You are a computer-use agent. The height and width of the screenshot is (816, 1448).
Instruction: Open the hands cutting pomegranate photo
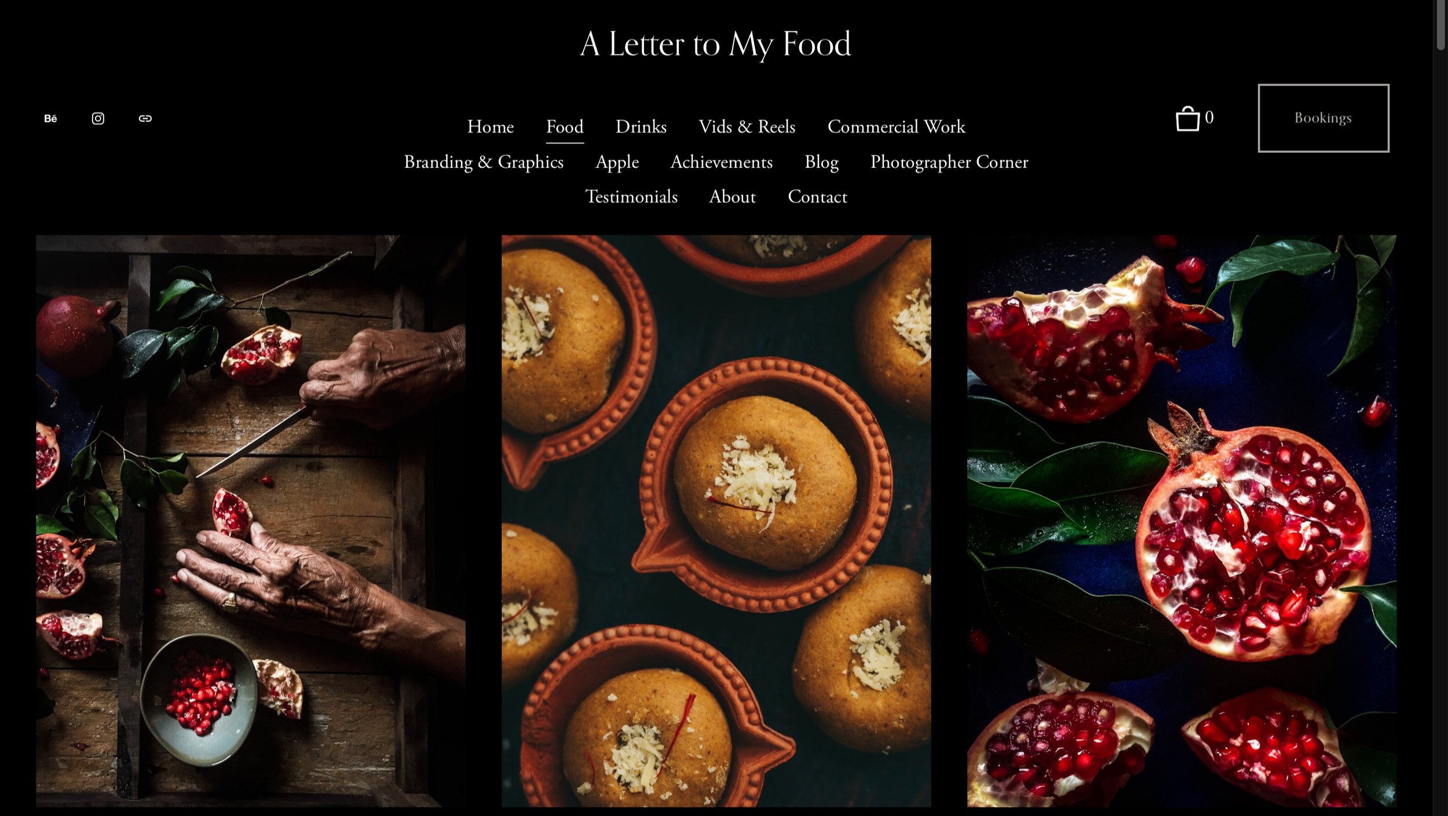click(251, 521)
